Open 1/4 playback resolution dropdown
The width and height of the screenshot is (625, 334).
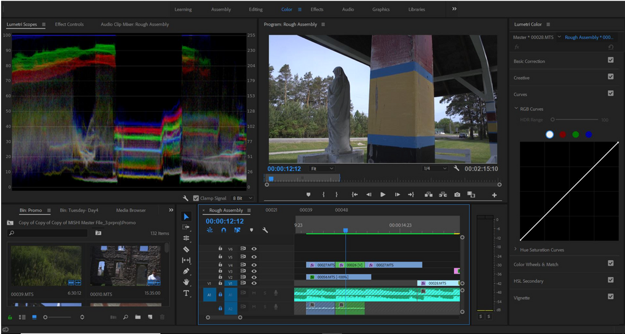tap(435, 169)
